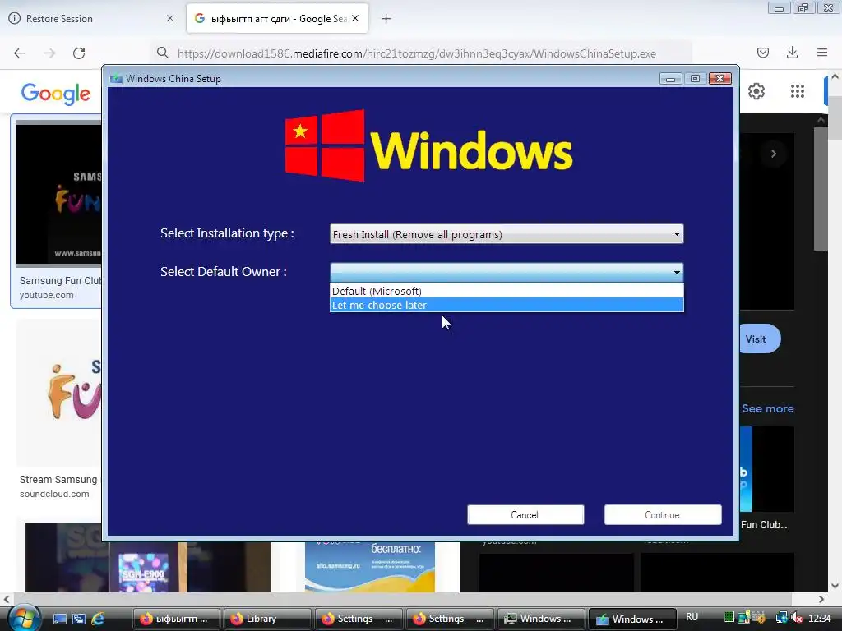
Task: Choose 'Let me choose later' option
Action: [507, 306]
